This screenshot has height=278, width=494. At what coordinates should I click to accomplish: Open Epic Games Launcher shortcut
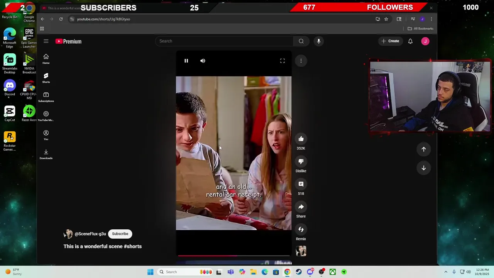[x=29, y=38]
